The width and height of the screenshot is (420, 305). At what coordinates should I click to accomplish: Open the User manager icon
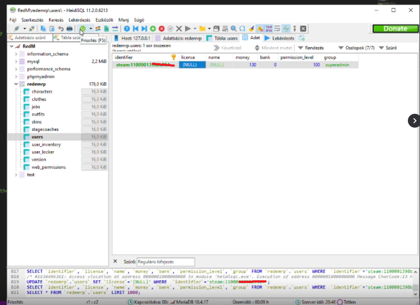(x=98, y=29)
